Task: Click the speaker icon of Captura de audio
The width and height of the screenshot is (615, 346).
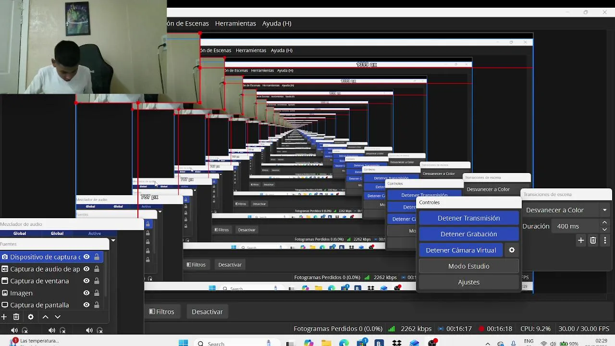Action: coord(5,269)
